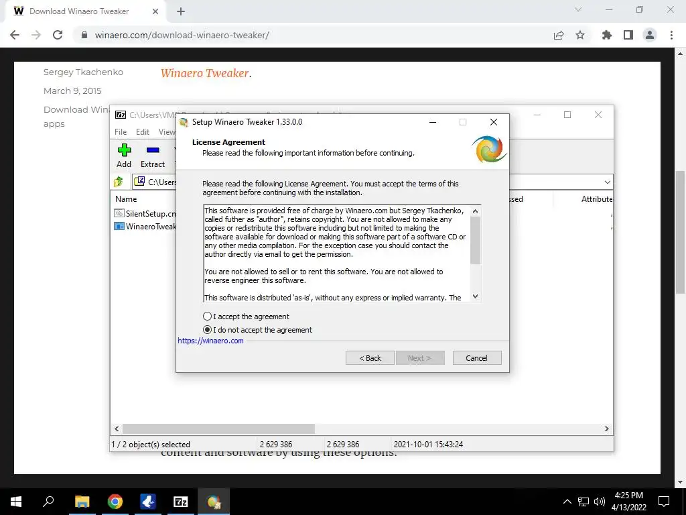Click the setup title bar installer icon
The image size is (686, 515).
(184, 122)
